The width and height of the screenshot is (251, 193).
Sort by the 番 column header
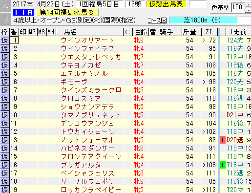point(14,32)
